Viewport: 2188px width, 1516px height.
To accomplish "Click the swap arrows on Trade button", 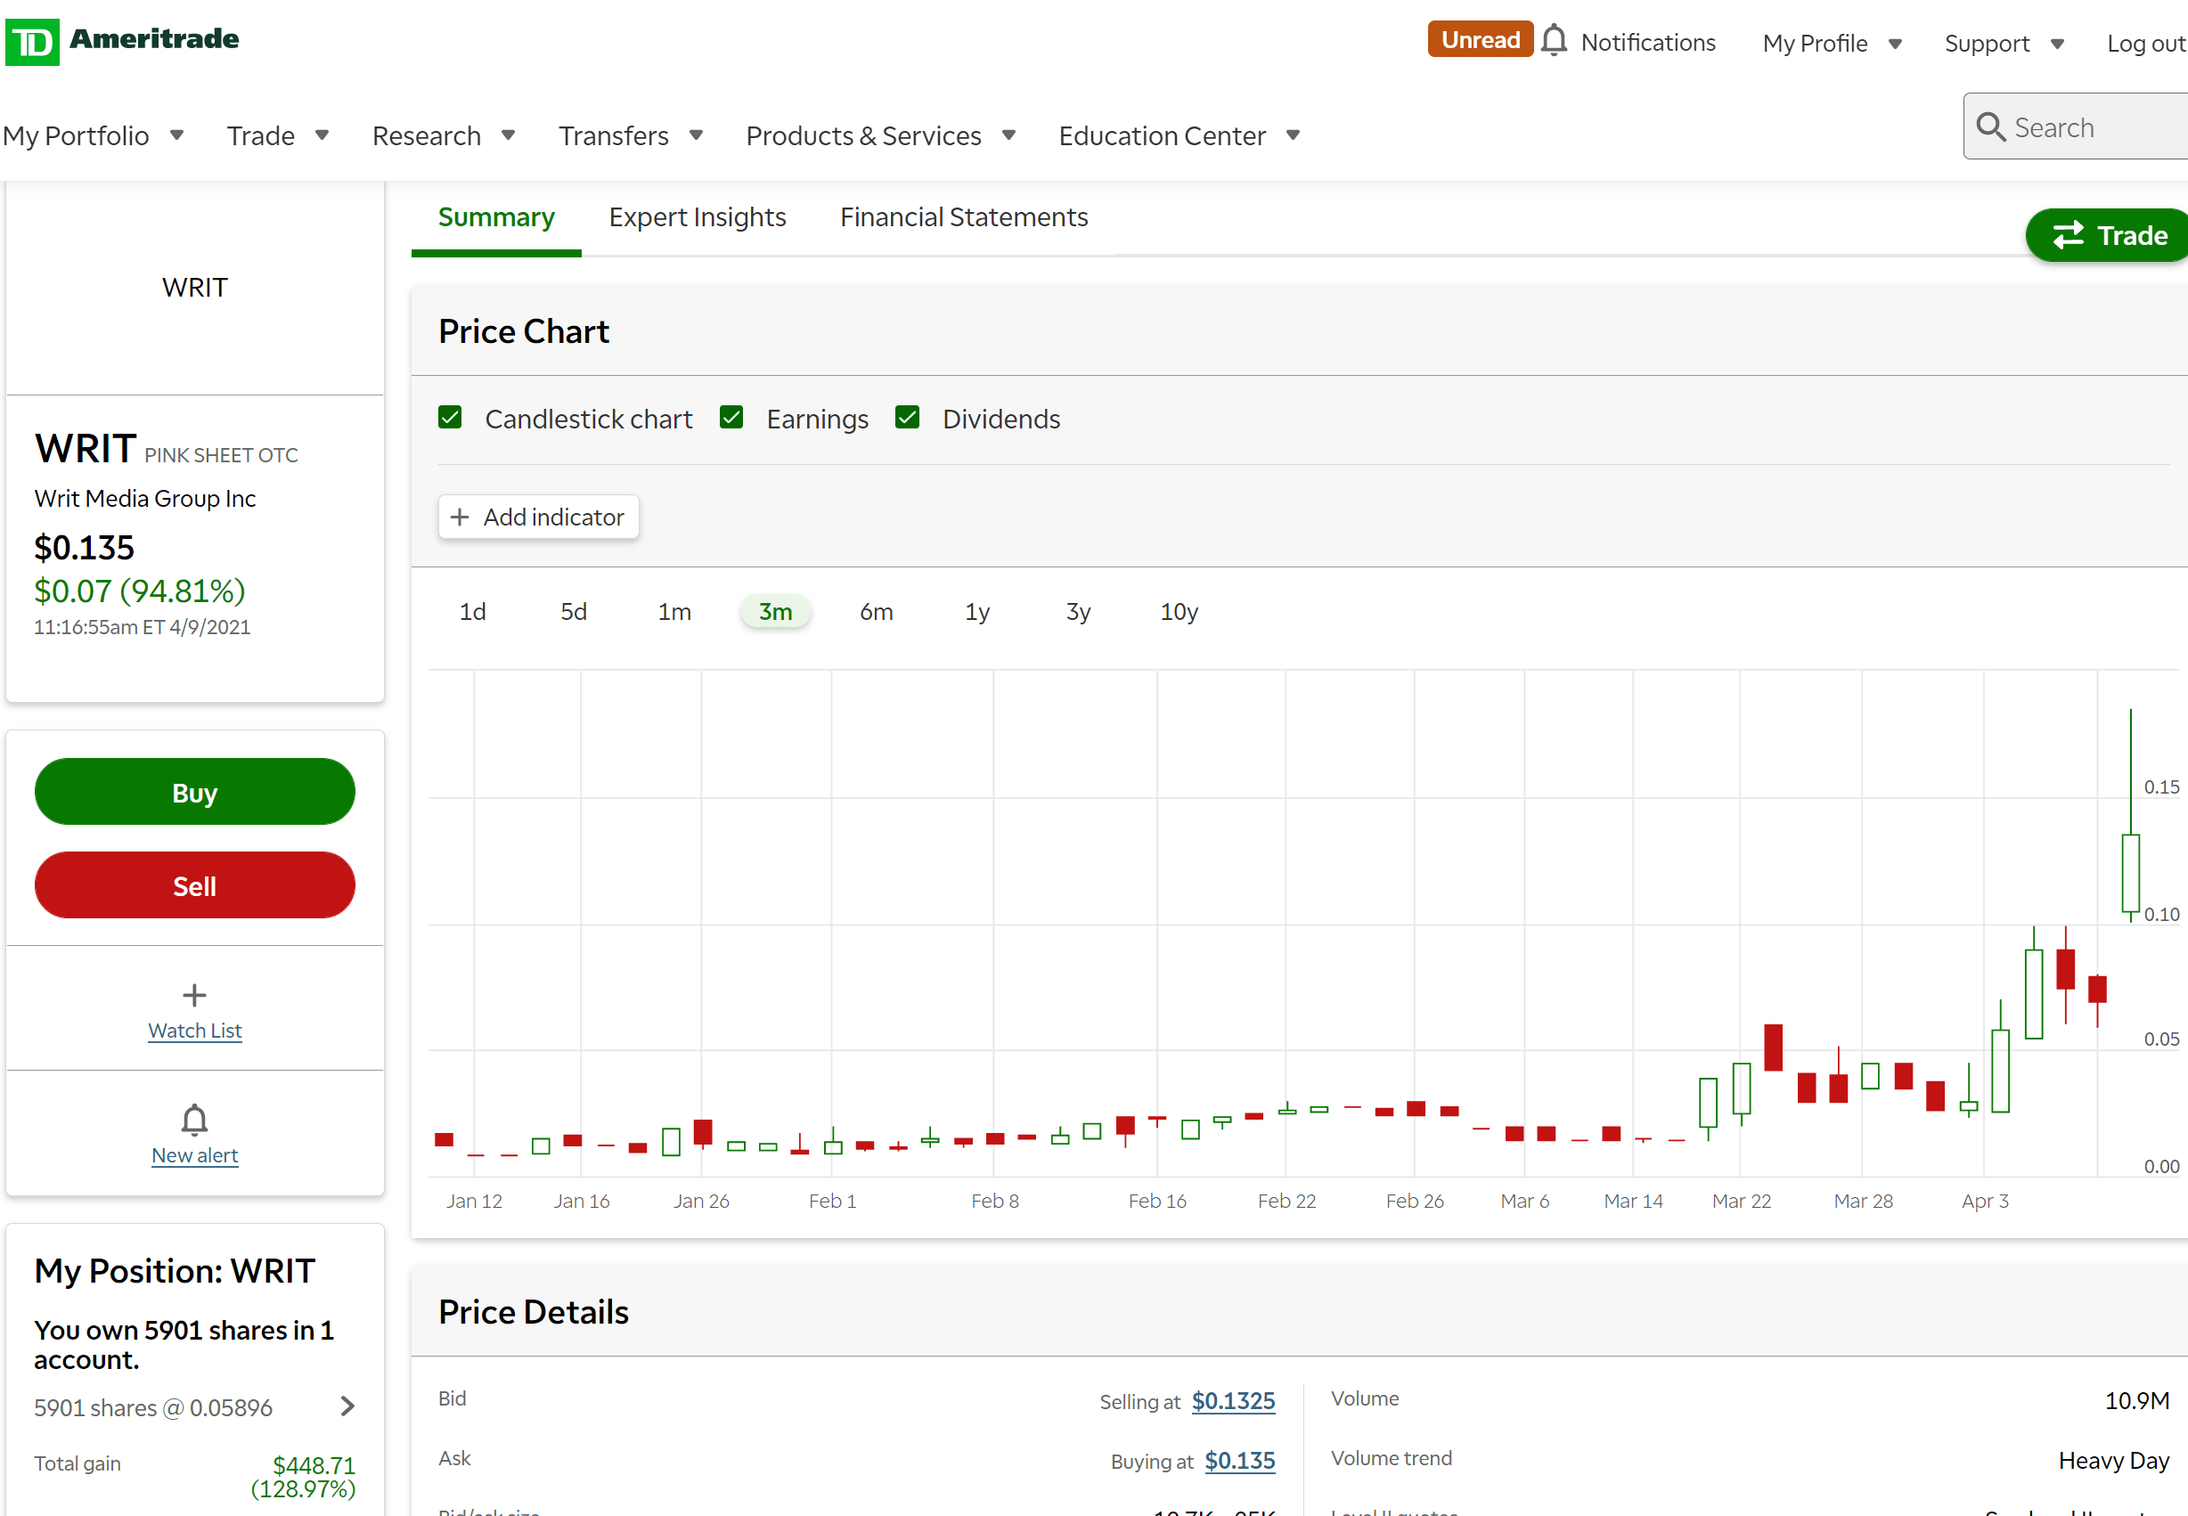I will (x=2069, y=234).
